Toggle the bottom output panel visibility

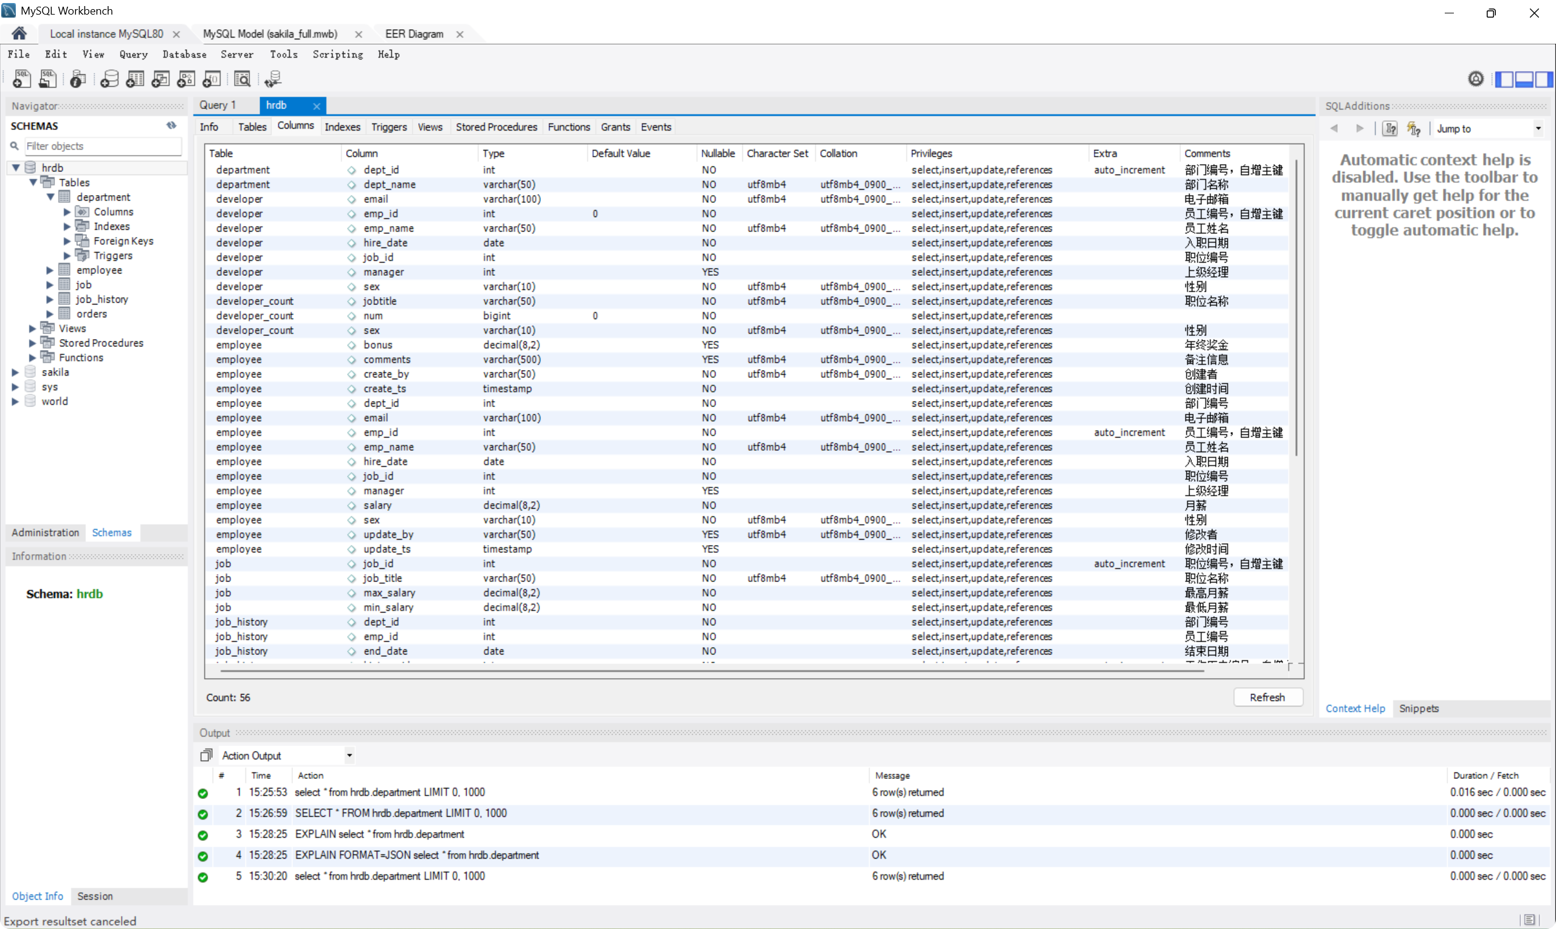coord(1524,80)
